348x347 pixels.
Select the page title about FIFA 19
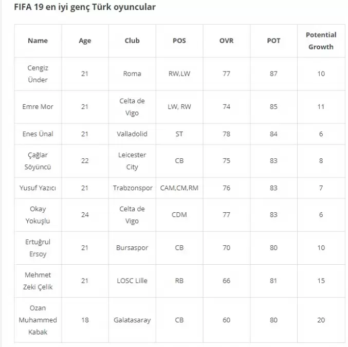[x=85, y=7]
